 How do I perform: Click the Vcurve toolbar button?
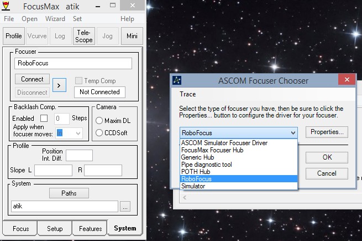tap(37, 36)
